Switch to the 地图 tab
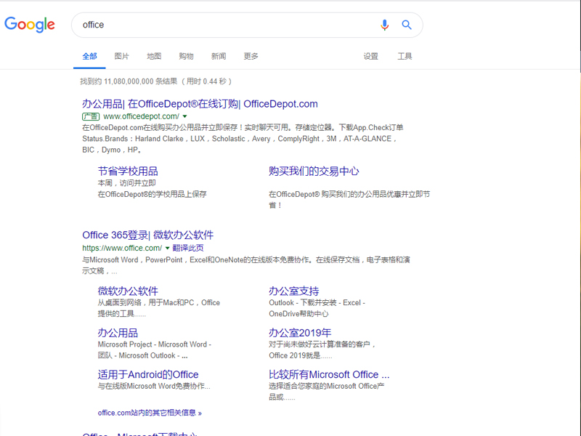This screenshot has width=581, height=436. click(154, 56)
